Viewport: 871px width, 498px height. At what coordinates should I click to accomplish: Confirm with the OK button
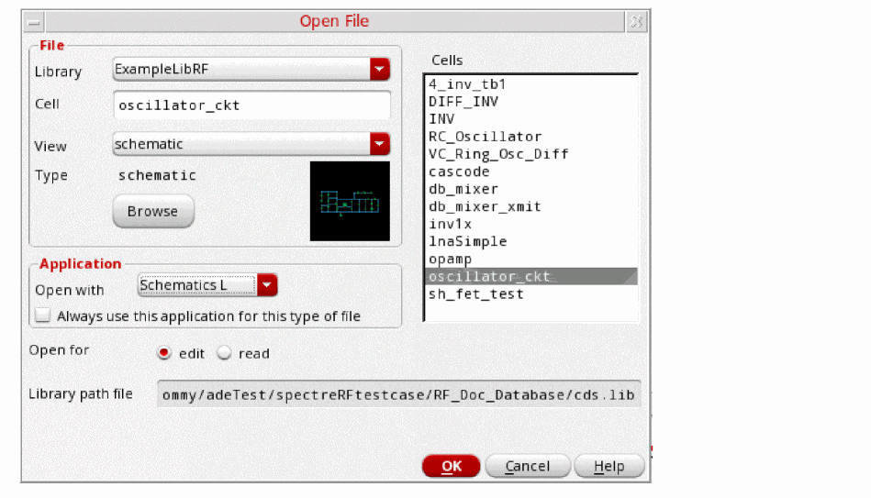tap(451, 466)
